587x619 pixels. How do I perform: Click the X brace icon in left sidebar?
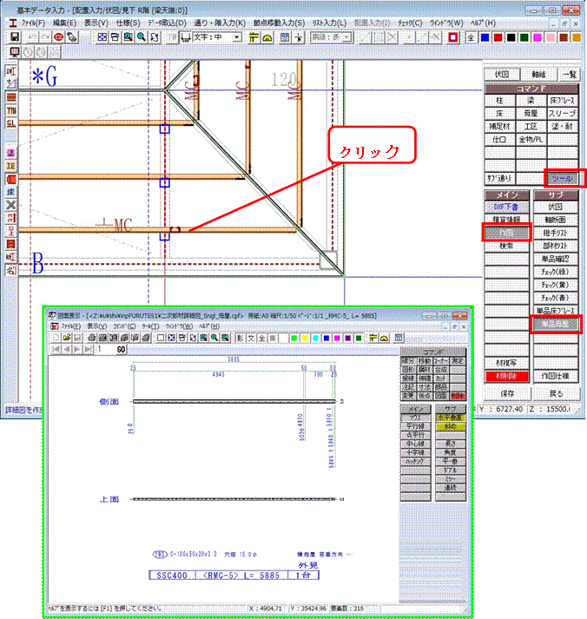pyautogui.click(x=11, y=205)
